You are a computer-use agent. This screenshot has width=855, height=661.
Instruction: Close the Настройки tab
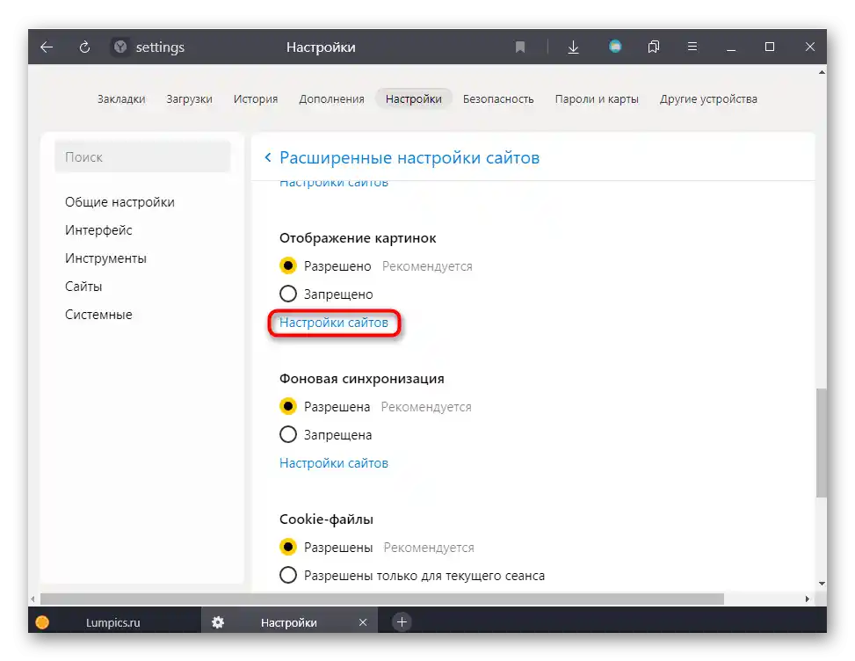point(363,622)
